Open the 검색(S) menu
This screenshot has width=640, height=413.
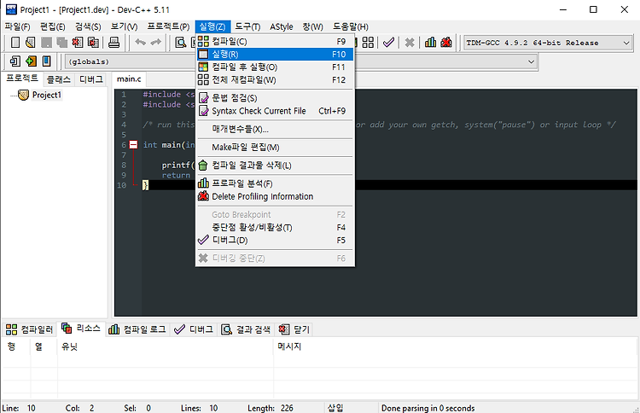point(88,27)
